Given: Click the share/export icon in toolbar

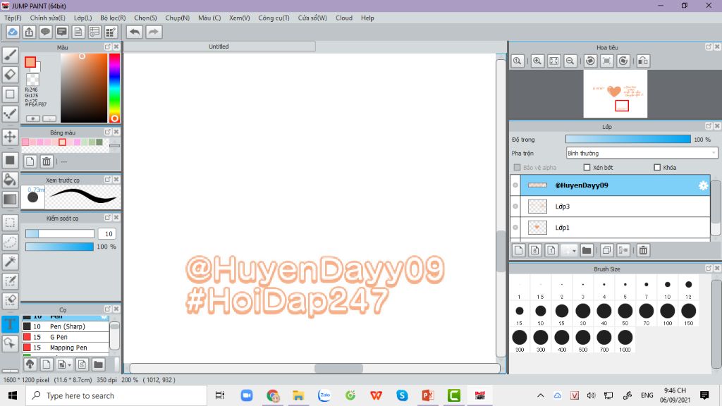Looking at the screenshot, I should pos(29,32).
